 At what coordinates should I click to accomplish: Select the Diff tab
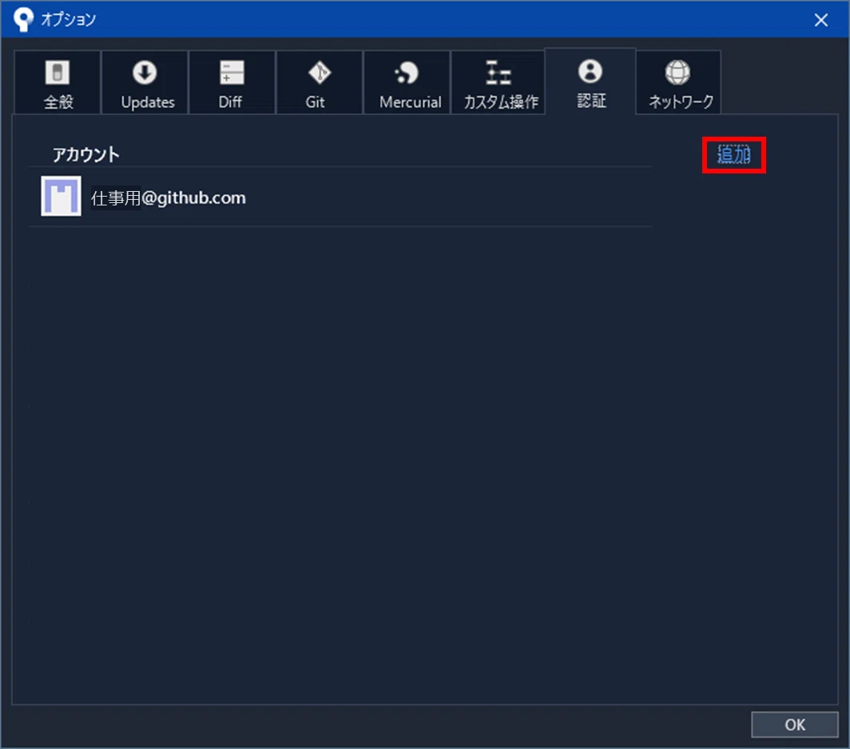tap(232, 83)
